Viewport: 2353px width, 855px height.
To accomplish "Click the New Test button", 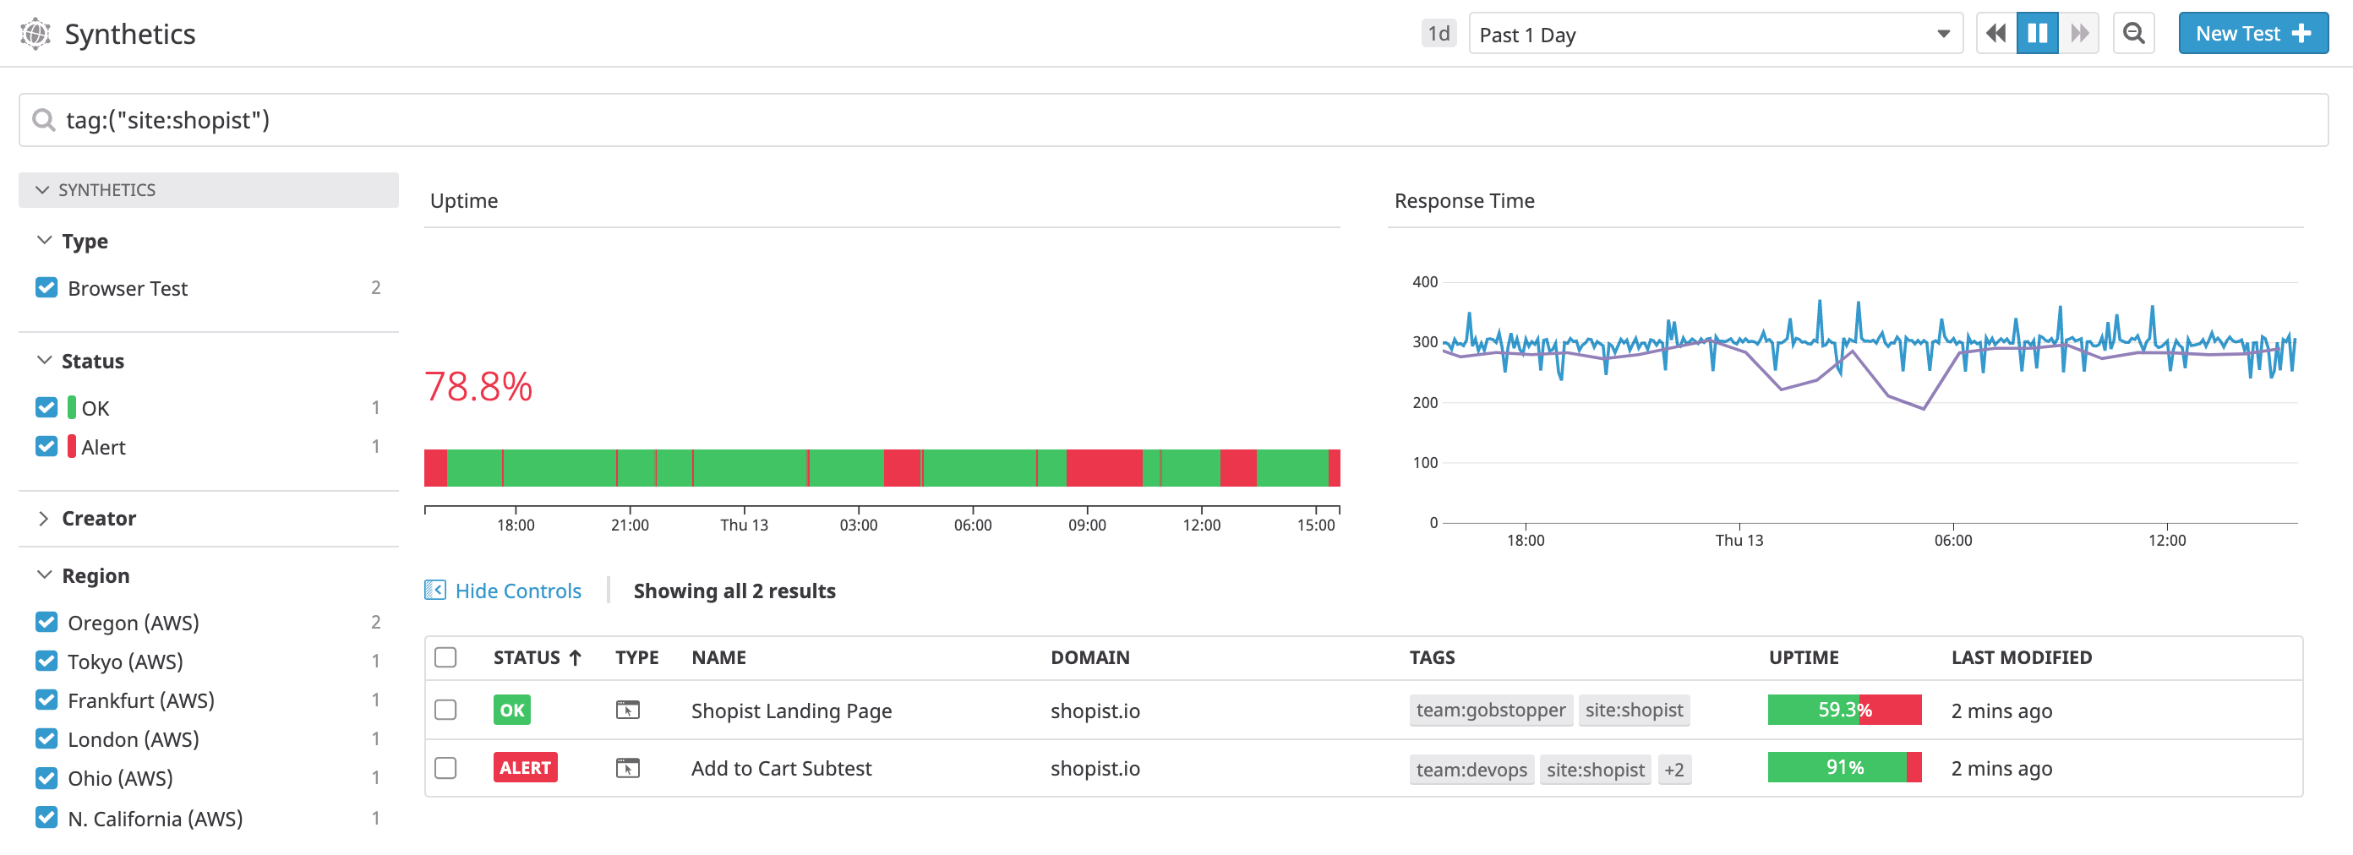I will pyautogui.click(x=2252, y=33).
